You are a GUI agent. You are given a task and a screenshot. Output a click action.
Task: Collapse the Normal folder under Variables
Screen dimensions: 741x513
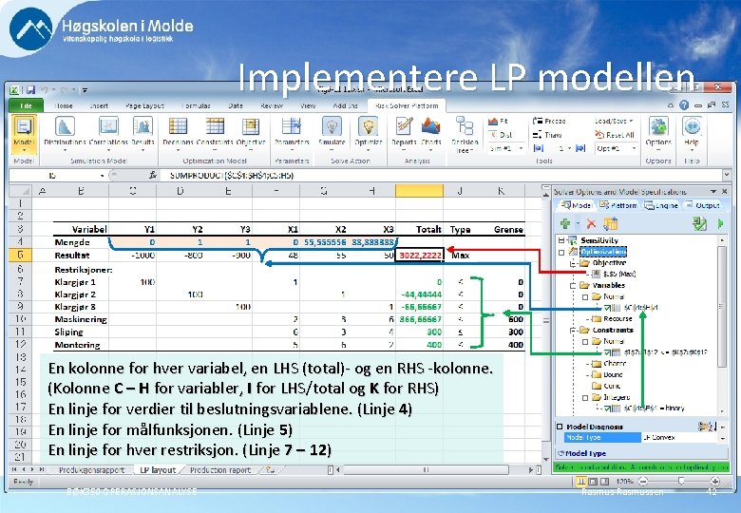point(585,297)
